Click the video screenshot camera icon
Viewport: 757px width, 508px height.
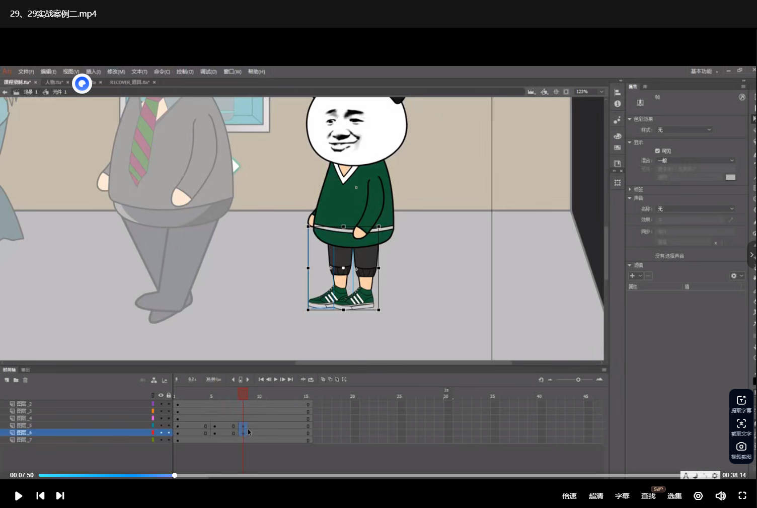click(x=741, y=447)
